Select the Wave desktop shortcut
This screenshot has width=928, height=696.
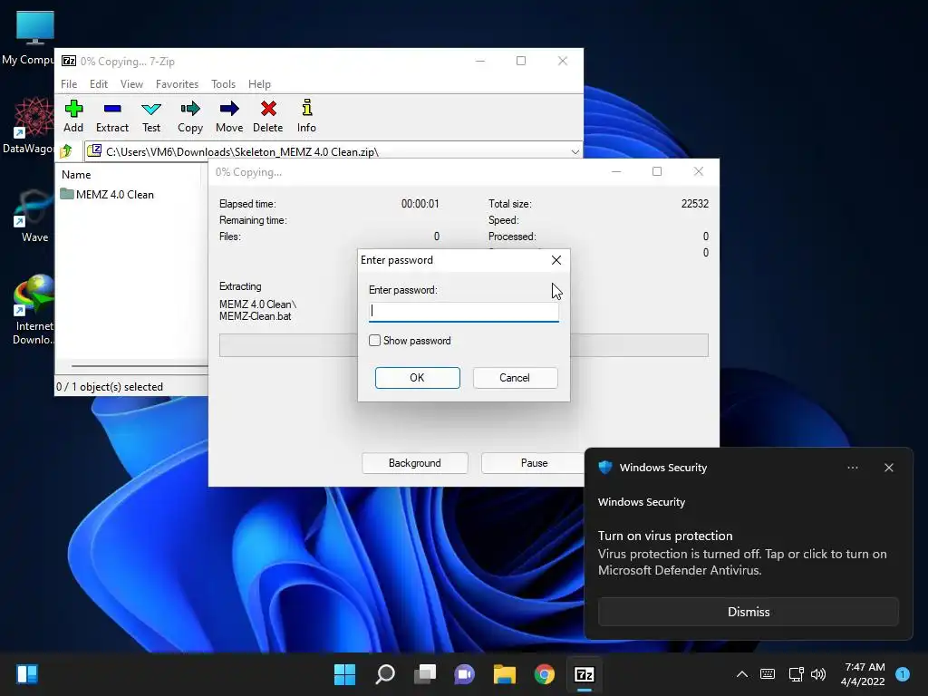(x=33, y=216)
